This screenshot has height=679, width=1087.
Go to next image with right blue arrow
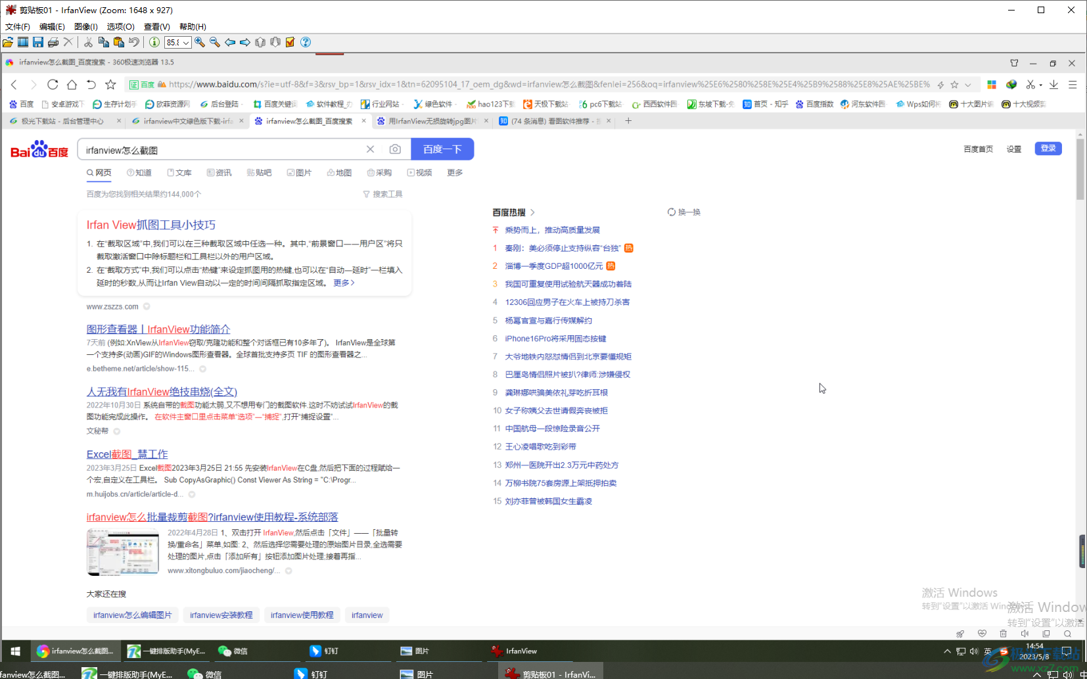(245, 42)
